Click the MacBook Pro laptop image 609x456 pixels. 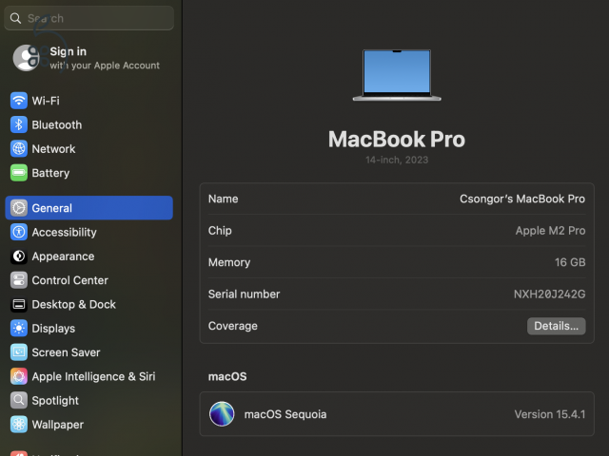point(397,75)
